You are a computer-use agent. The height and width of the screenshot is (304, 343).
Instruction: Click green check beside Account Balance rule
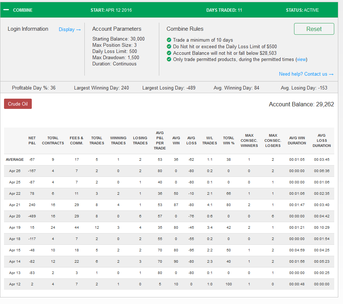click(x=169, y=53)
